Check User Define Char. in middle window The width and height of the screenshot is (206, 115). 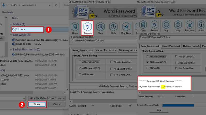tap(111, 74)
